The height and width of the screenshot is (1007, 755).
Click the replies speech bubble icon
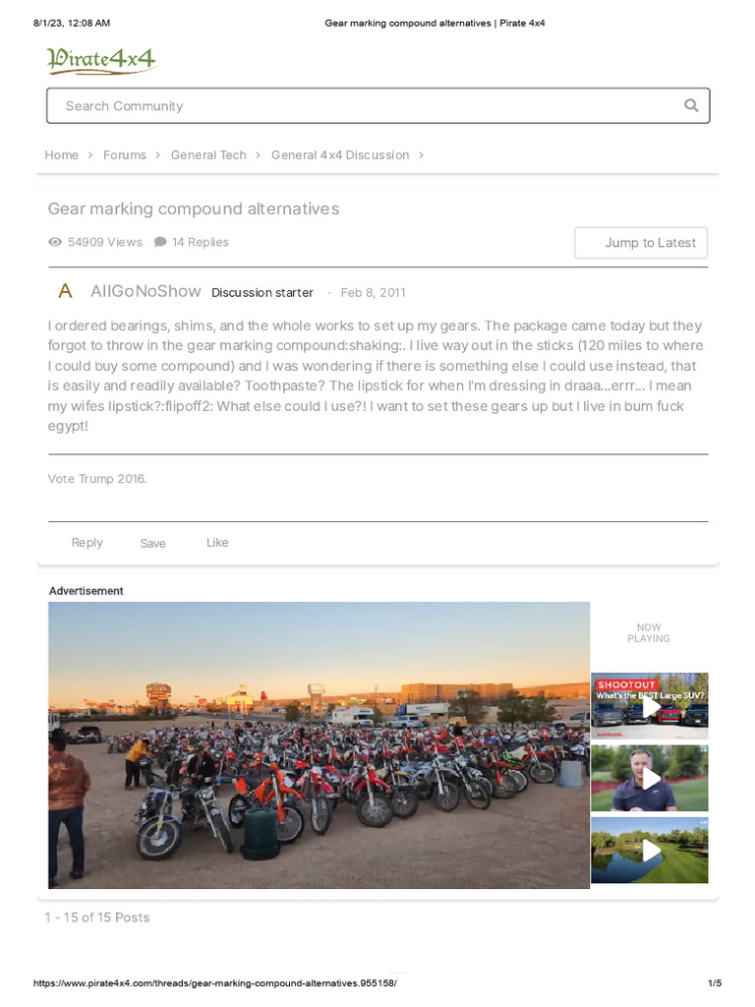tap(160, 242)
